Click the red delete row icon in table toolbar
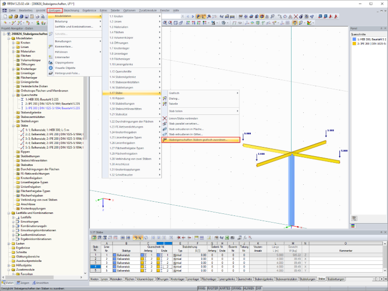This screenshot has height=291, width=388. pyautogui.click(x=179, y=237)
